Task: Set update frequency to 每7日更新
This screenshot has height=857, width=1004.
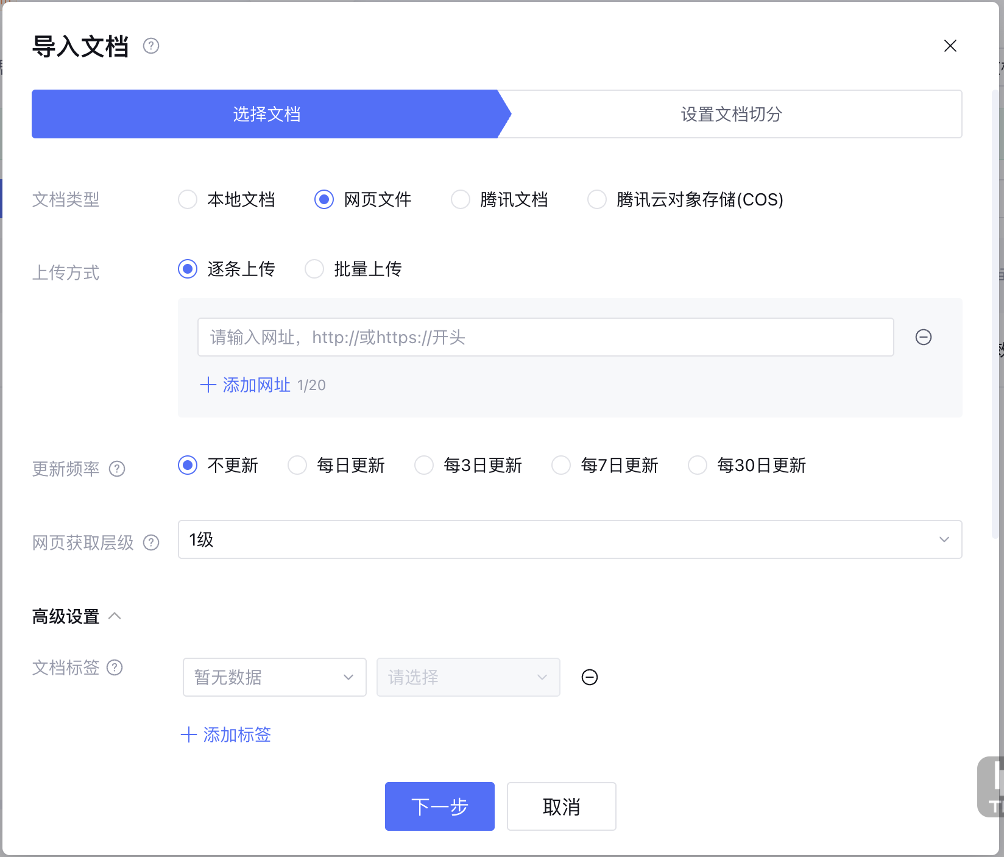Action: coord(561,465)
